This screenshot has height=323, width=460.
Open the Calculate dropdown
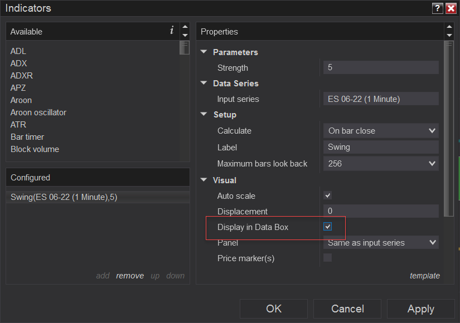[x=381, y=131]
